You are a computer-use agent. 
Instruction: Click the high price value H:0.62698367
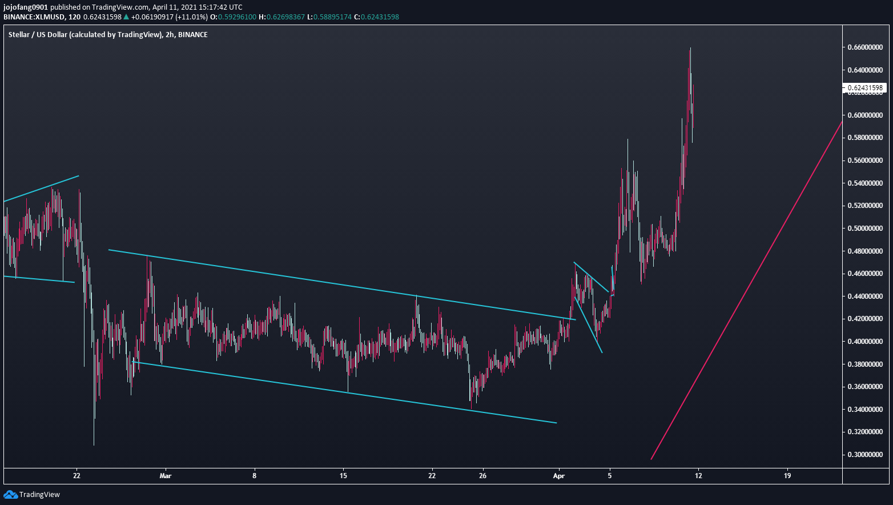(281, 17)
